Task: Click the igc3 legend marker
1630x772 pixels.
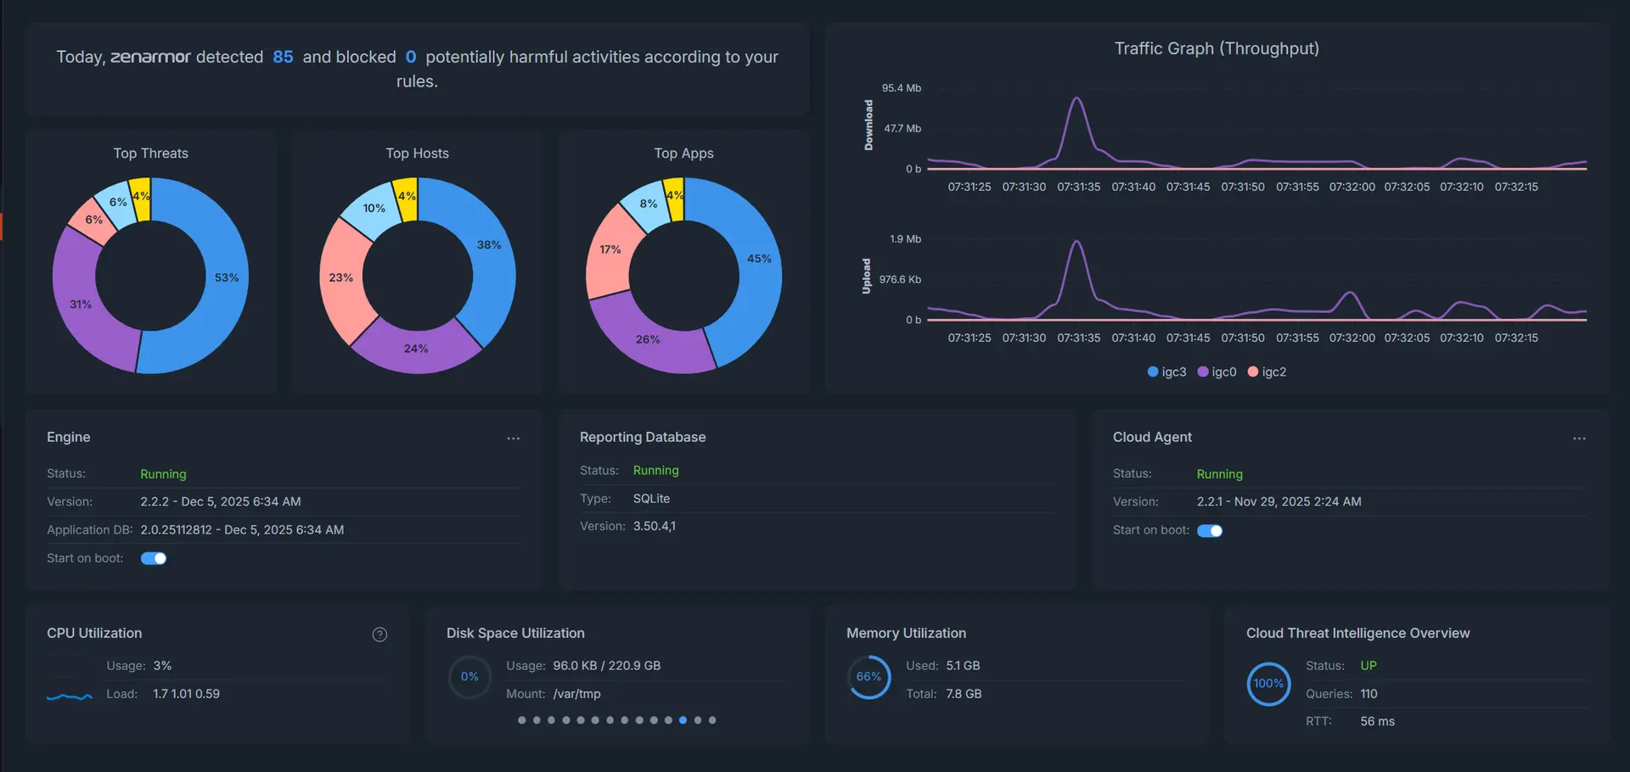Action: point(1152,372)
